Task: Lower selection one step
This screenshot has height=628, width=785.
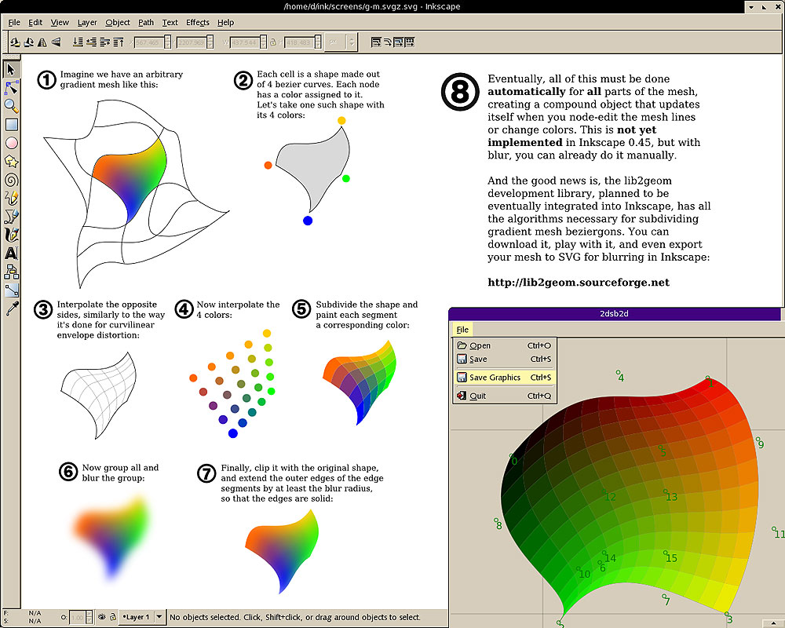Action: [x=92, y=42]
